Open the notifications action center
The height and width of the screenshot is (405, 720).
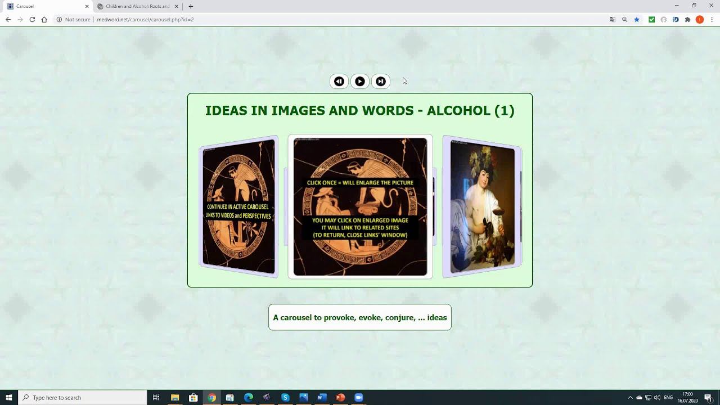pos(708,398)
